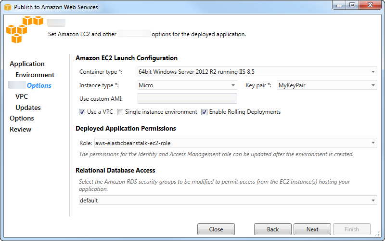Maximize the Publish to AWS window

[x=352, y=5]
